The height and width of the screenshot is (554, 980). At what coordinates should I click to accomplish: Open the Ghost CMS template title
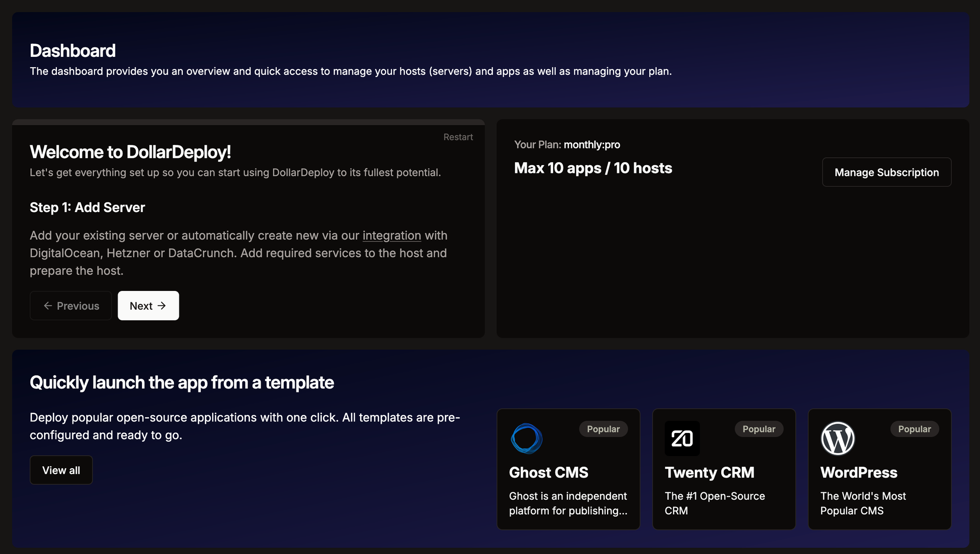548,472
